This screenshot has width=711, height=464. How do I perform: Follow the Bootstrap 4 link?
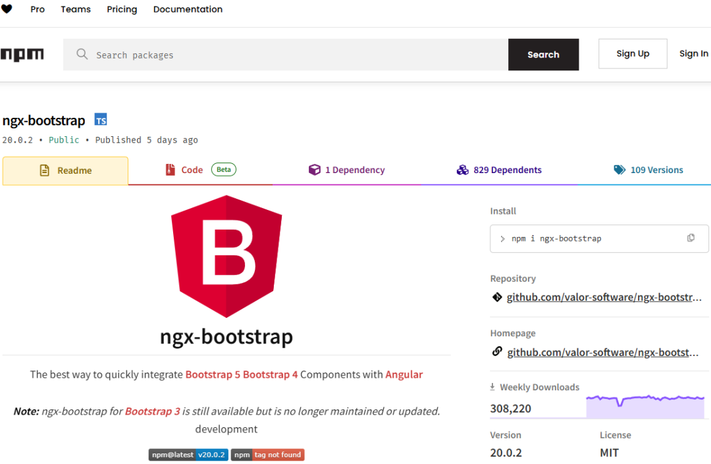click(271, 374)
